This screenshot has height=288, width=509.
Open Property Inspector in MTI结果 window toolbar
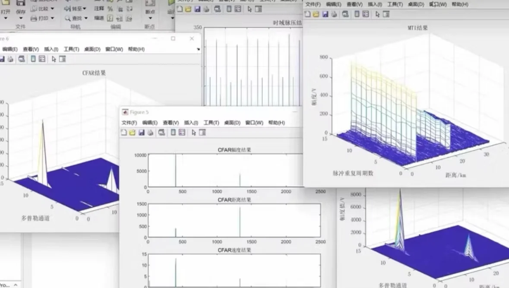point(386,14)
